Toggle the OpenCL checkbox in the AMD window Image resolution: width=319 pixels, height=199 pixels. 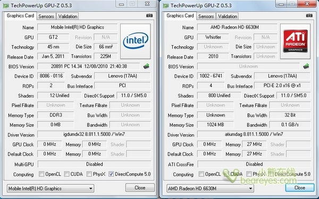202,174
